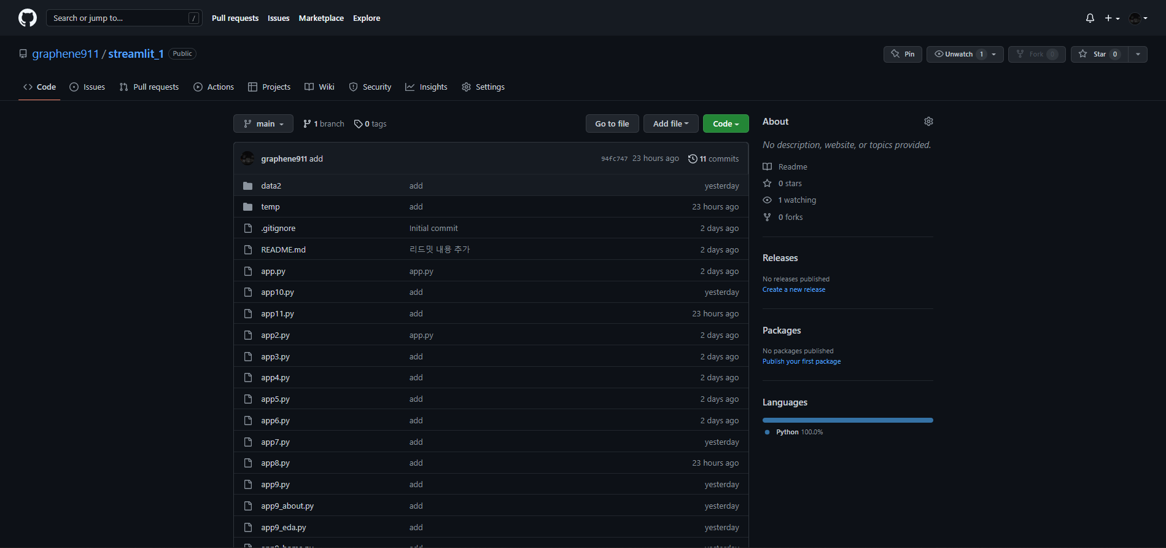
Task: Open Marketplace in the top navigation
Action: [x=321, y=18]
